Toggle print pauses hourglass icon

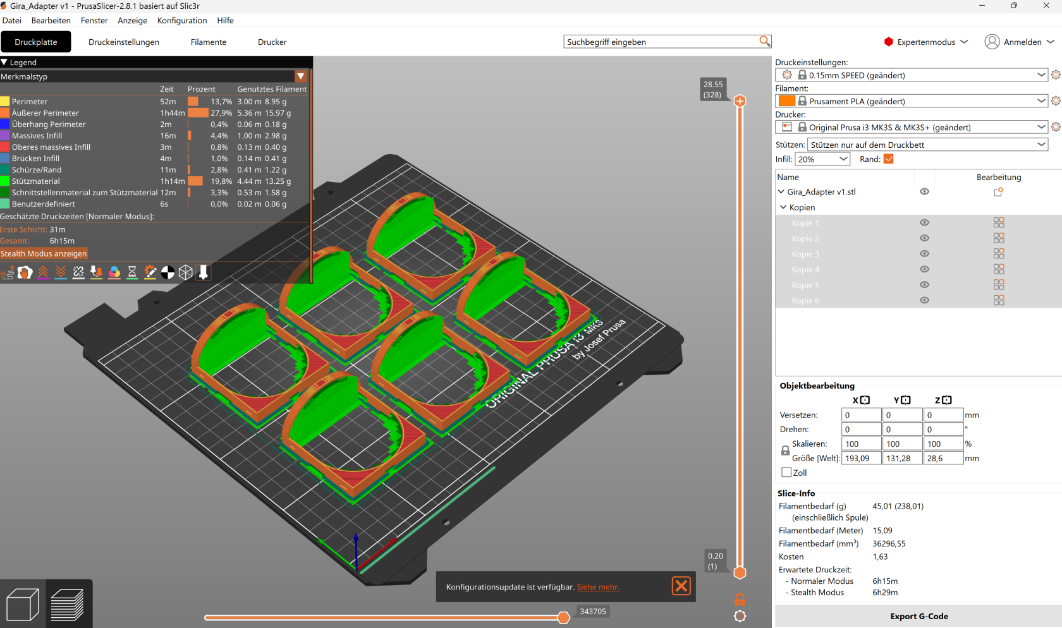point(132,272)
